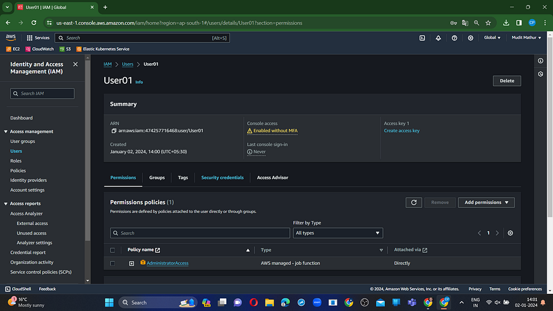The height and width of the screenshot is (311, 553).
Task: Open Policies in the IAM sidebar
Action: click(18, 171)
